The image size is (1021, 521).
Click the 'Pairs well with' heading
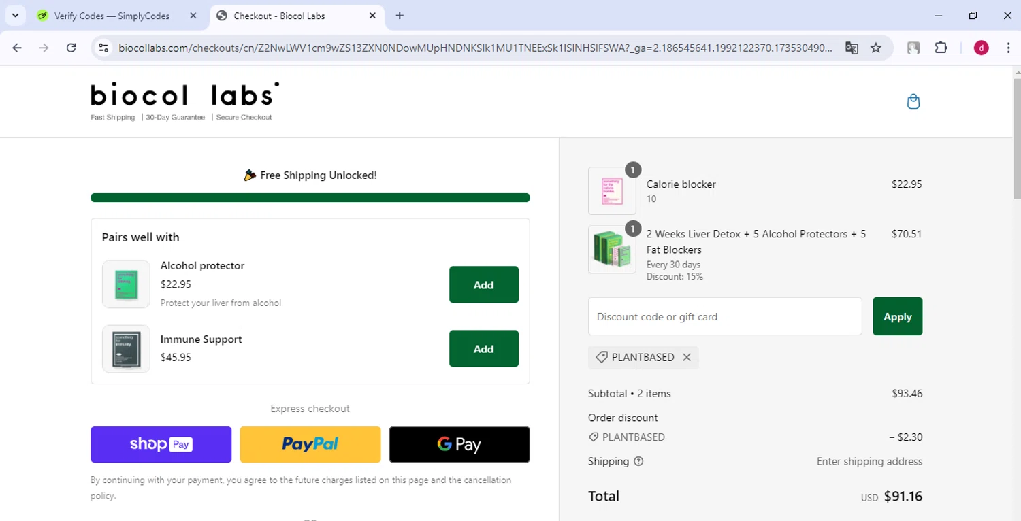pyautogui.click(x=140, y=237)
